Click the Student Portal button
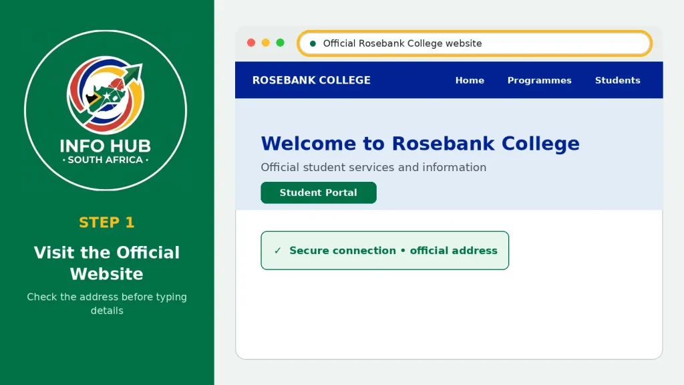The image size is (684, 385). point(319,192)
